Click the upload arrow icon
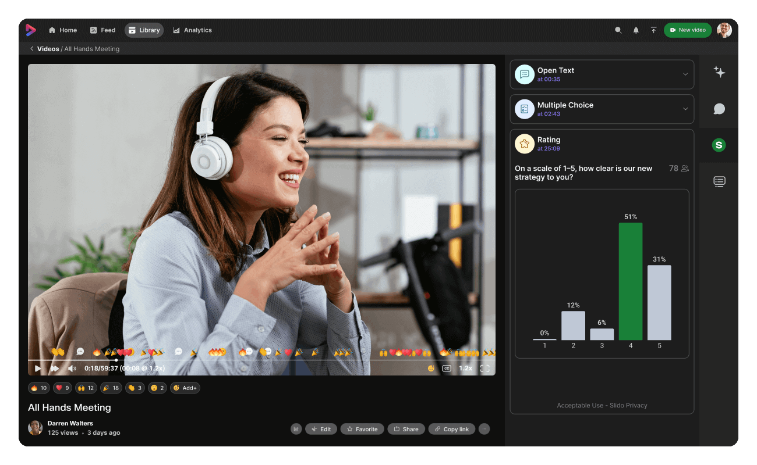 coord(653,30)
